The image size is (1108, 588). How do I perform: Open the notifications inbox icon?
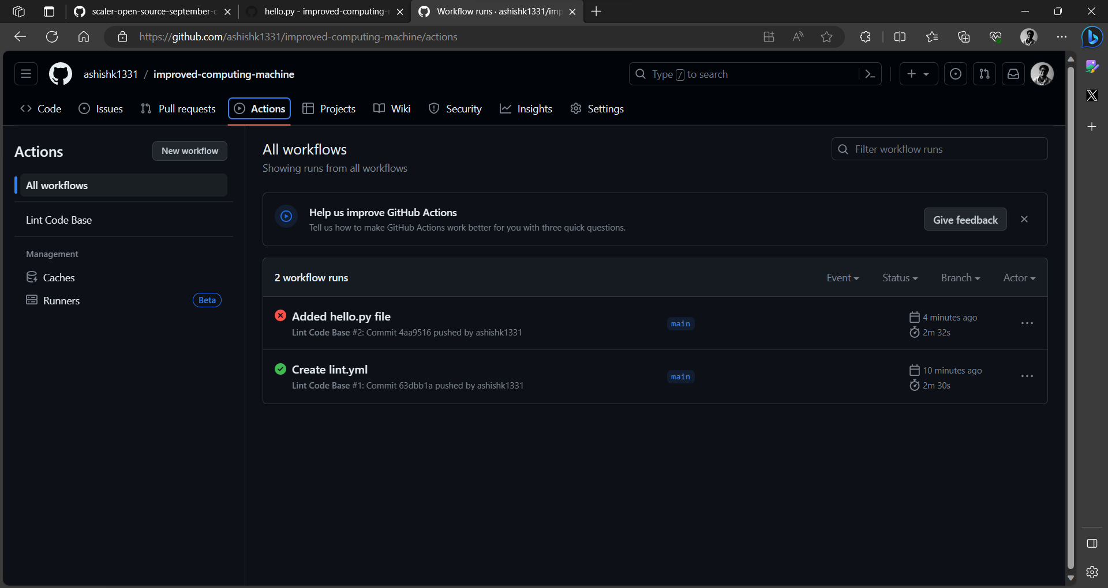[x=1013, y=74]
